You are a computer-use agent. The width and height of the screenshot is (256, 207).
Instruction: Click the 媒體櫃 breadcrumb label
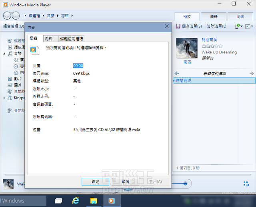[34, 16]
